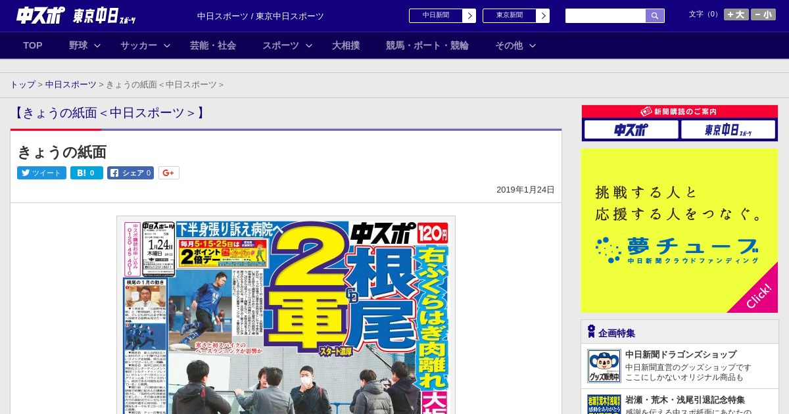Click the 東京中日スポーツ subscription banner button
Viewport: 789px width, 414px height.
click(x=728, y=129)
